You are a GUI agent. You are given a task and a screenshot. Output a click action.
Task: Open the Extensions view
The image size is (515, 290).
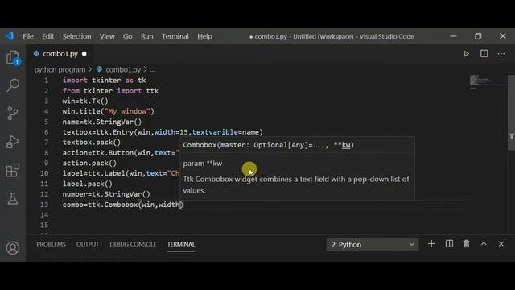13,170
